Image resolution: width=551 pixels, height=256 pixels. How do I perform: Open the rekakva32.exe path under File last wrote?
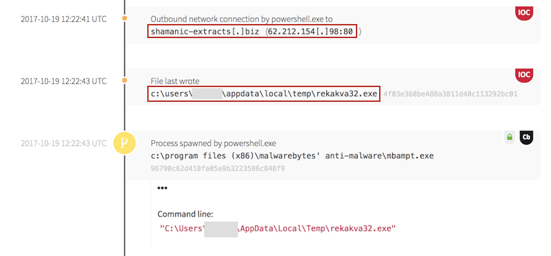click(x=264, y=94)
